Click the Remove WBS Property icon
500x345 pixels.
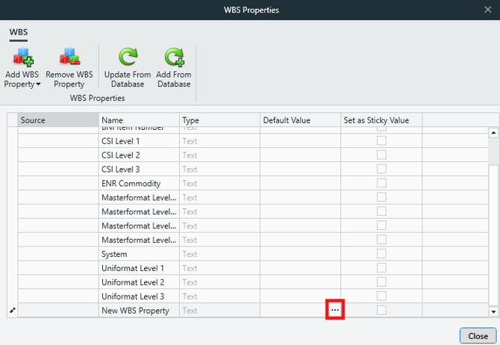(x=71, y=57)
